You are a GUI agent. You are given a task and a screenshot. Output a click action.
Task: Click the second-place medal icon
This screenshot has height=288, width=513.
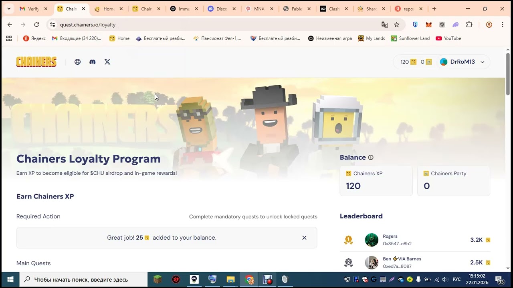click(x=349, y=263)
